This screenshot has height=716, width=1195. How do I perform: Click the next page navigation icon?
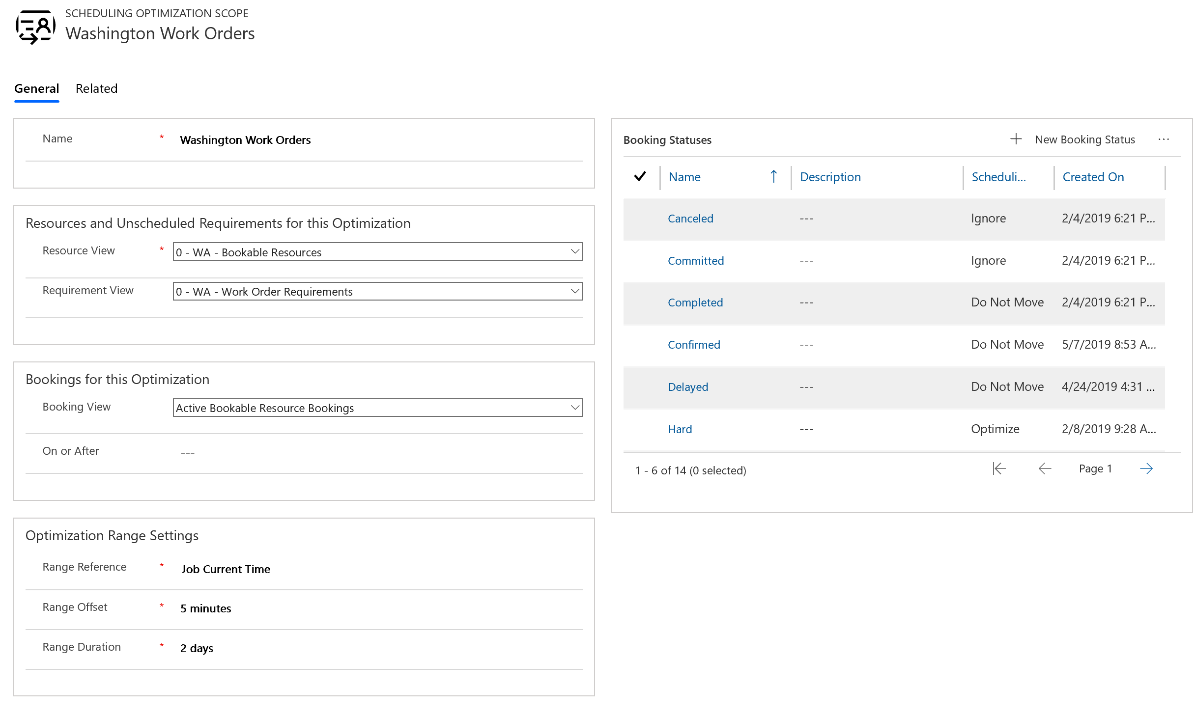click(x=1146, y=468)
